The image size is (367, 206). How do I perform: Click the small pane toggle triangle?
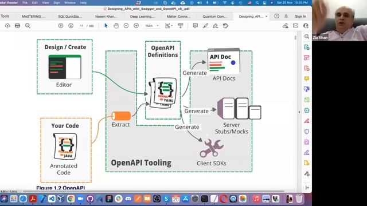[299, 112]
